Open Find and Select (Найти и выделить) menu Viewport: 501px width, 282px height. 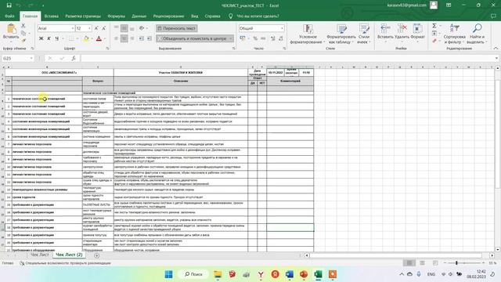tap(477, 34)
